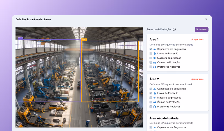Screen dimensions: 224x131
Task: Enable Protetores Auditivos in Área 1
Action: click(151, 67)
